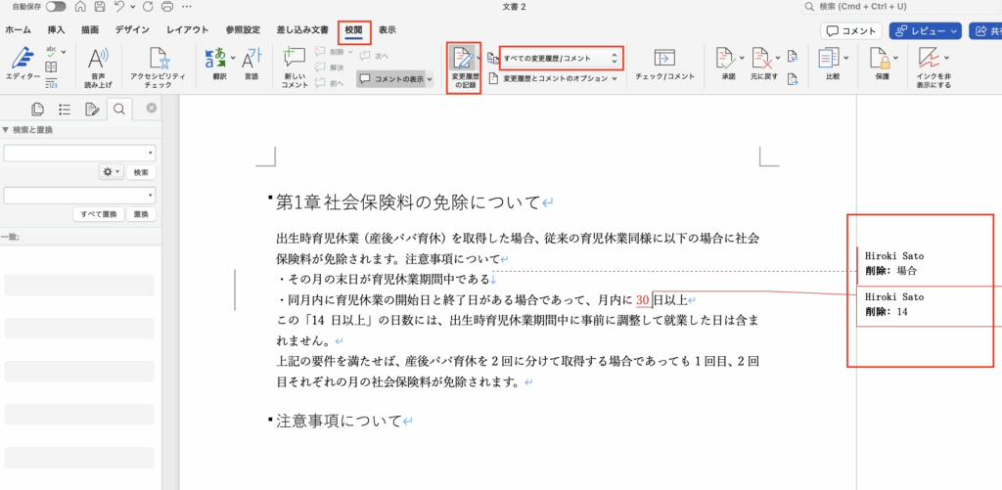Image resolution: width=1002 pixels, height=490 pixels.
Task: Click the 保護 protect document icon
Action: click(882, 67)
